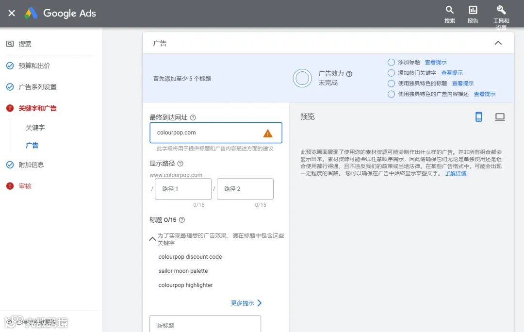Collapse the 广告 panel with the top chevron

click(x=498, y=43)
